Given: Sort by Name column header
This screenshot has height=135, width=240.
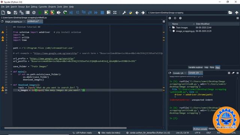Looking at the screenshot, I should (175, 24).
